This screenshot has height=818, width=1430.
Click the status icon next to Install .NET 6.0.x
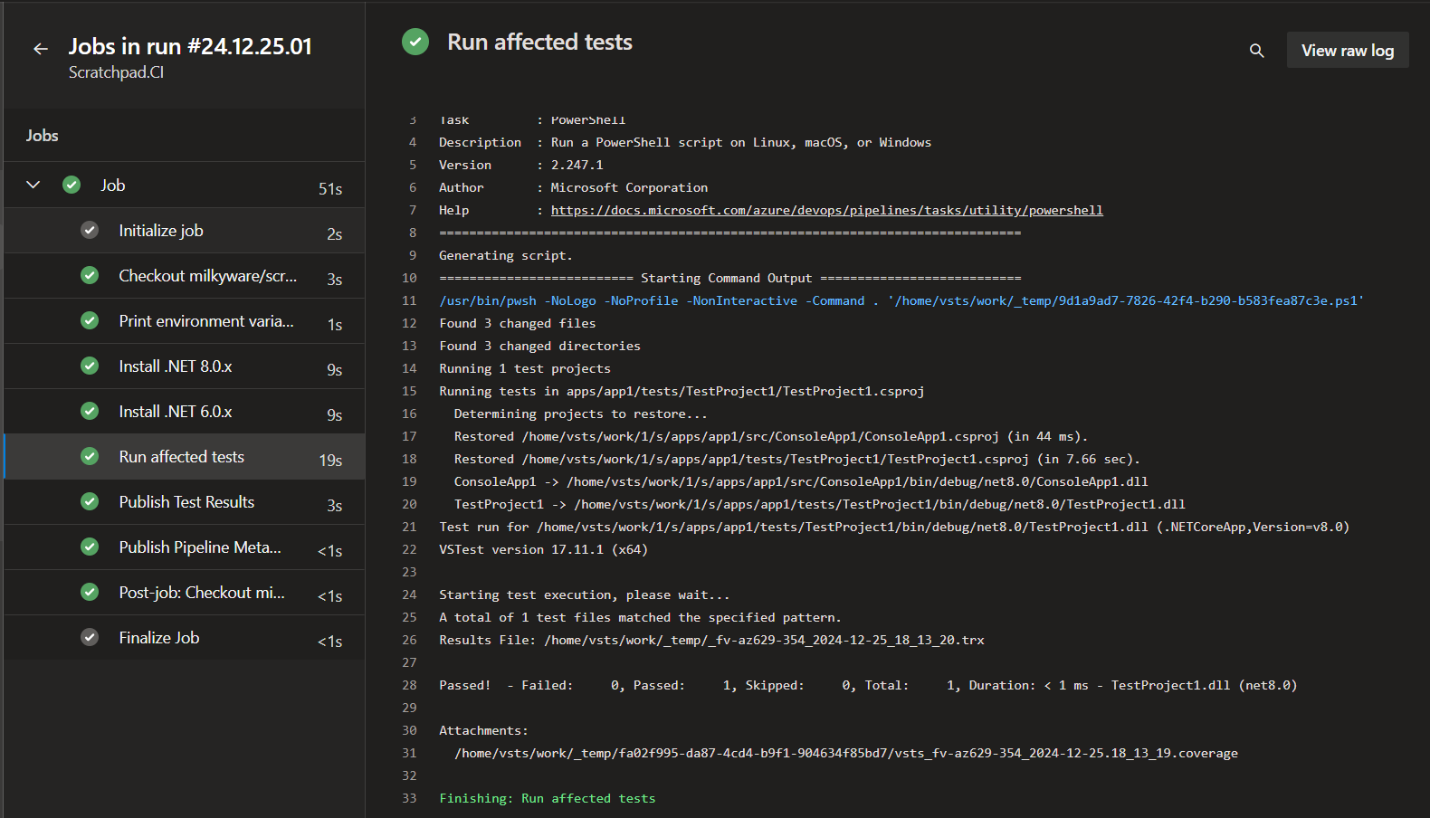pyautogui.click(x=90, y=411)
